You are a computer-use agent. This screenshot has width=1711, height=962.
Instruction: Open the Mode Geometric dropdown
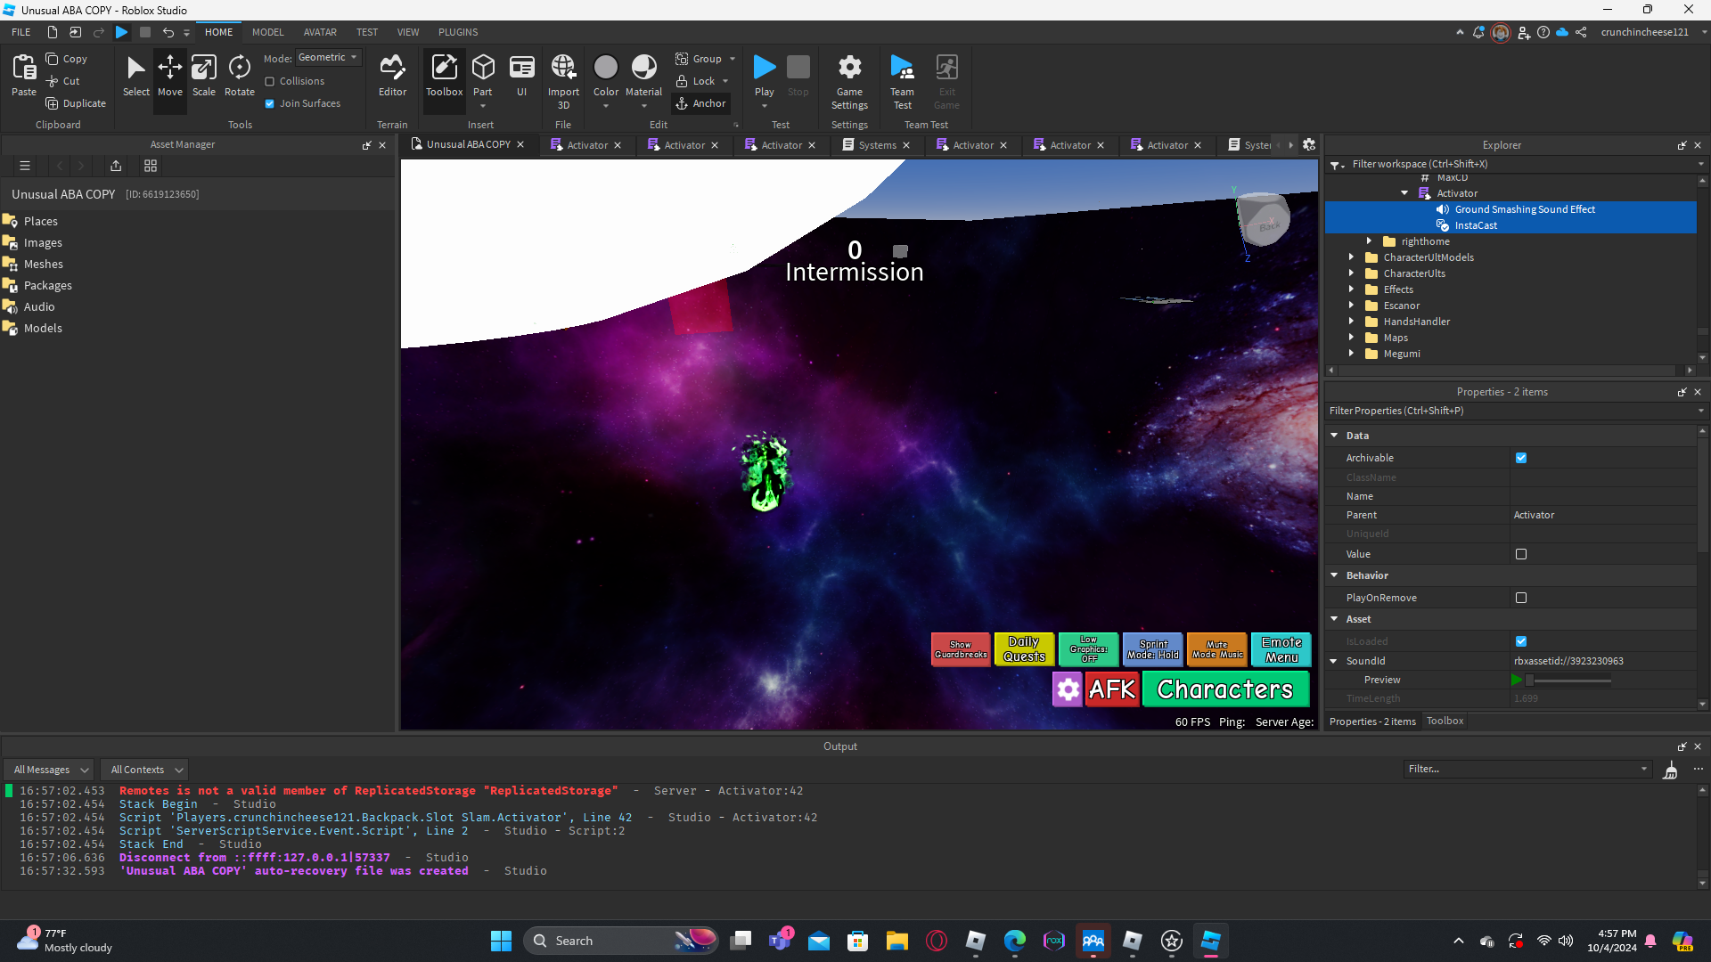[328, 57]
